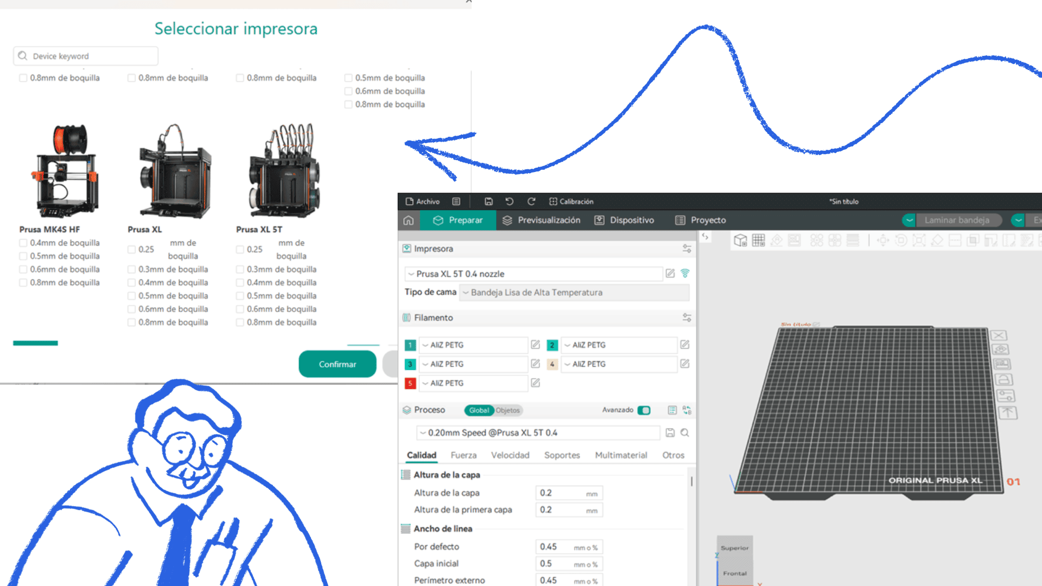Edit filament 1 AliZ PETG preset

click(x=535, y=345)
